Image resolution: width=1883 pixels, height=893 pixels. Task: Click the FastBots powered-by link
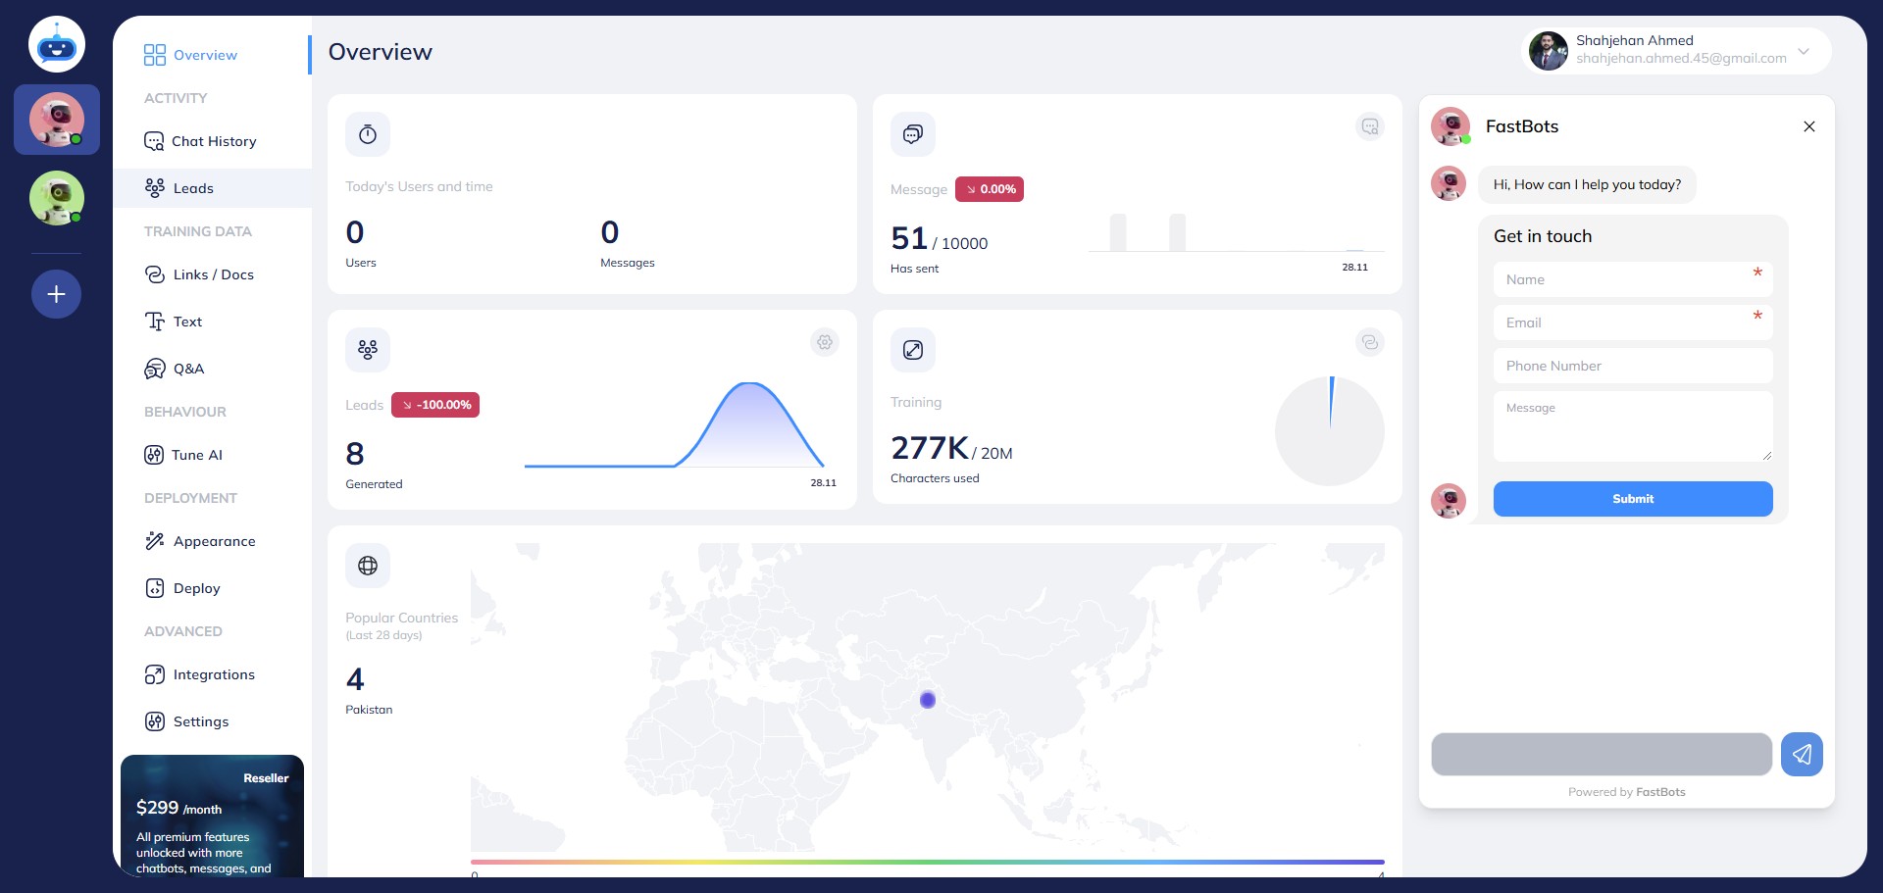pyautogui.click(x=1659, y=792)
